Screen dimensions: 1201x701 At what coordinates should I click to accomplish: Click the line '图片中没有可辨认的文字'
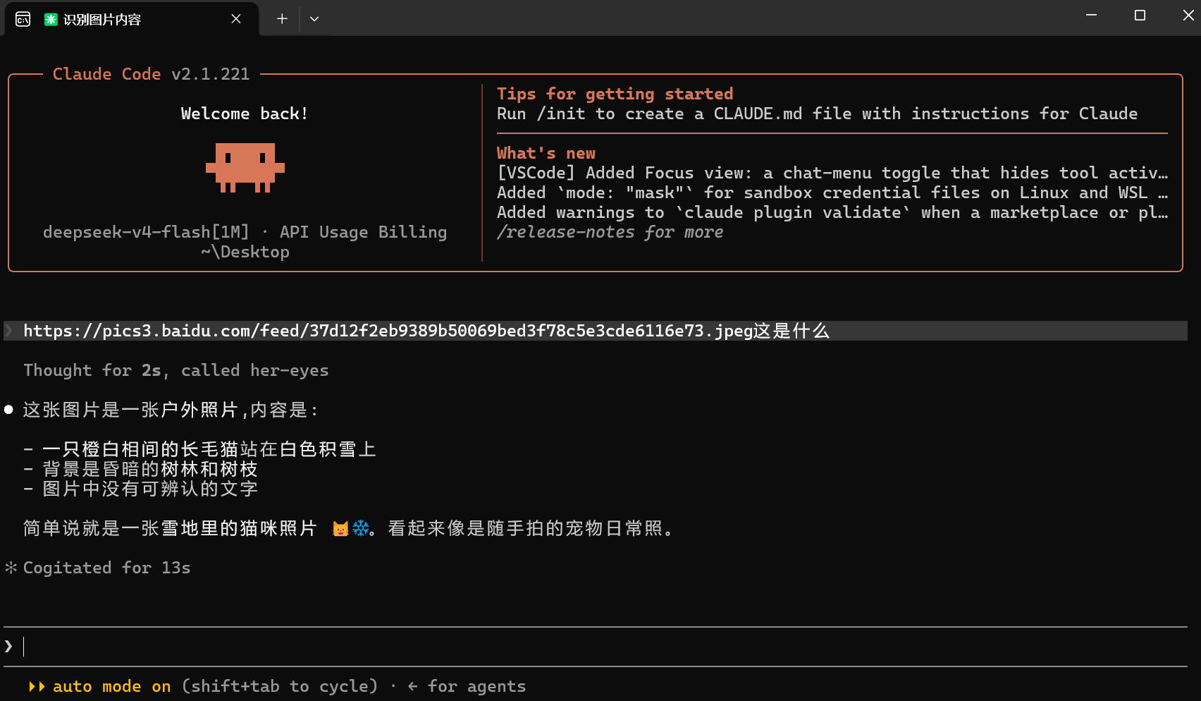click(150, 489)
